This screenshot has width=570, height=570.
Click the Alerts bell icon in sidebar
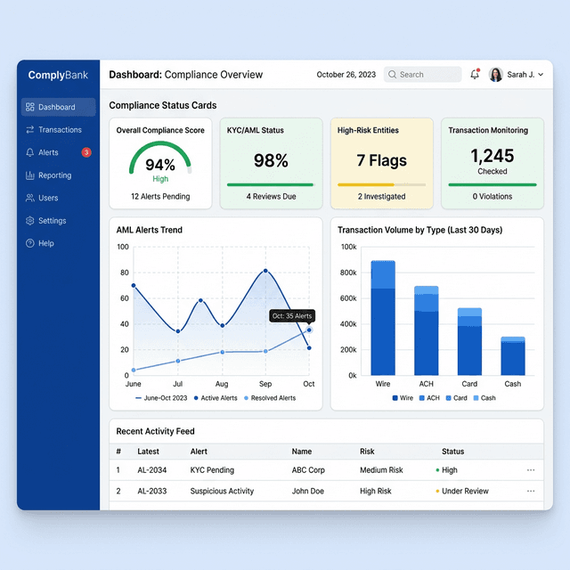point(29,152)
